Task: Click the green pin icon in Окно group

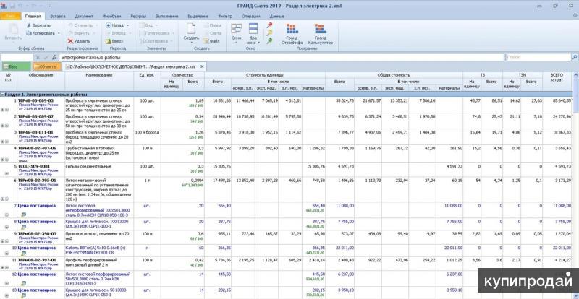Action: pyautogui.click(x=269, y=41)
